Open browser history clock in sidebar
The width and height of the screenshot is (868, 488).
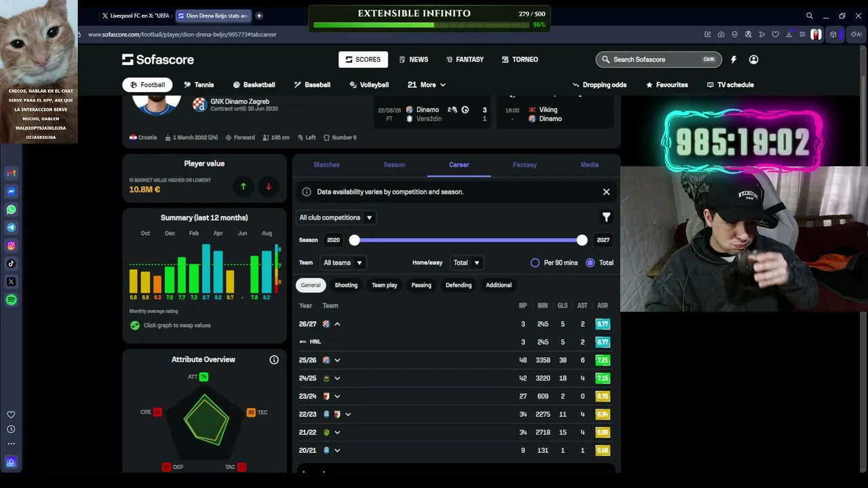click(x=11, y=429)
